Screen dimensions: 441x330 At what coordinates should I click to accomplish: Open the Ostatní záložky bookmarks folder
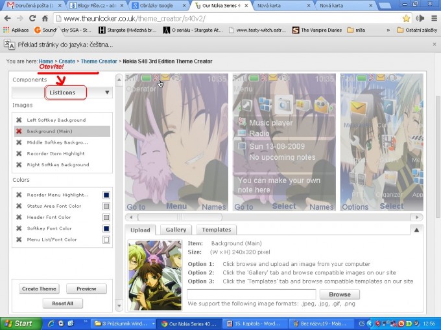point(417,30)
